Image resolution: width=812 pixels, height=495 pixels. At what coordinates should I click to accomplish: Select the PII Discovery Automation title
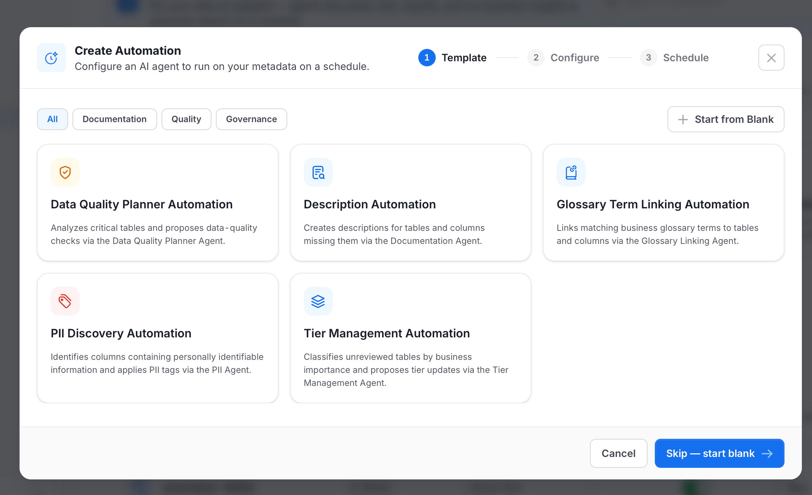(121, 333)
